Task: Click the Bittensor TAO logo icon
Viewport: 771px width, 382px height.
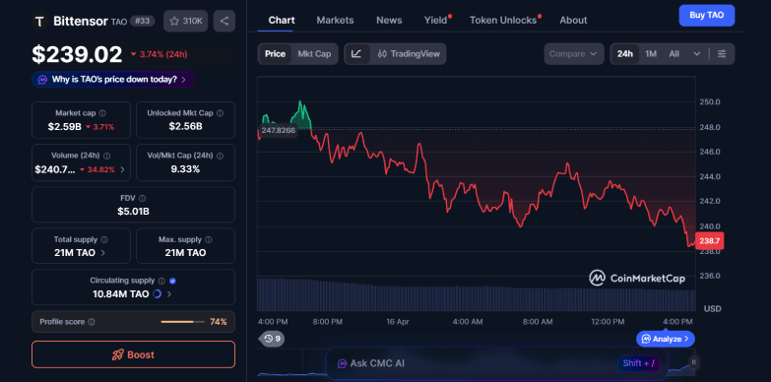Action: click(39, 21)
